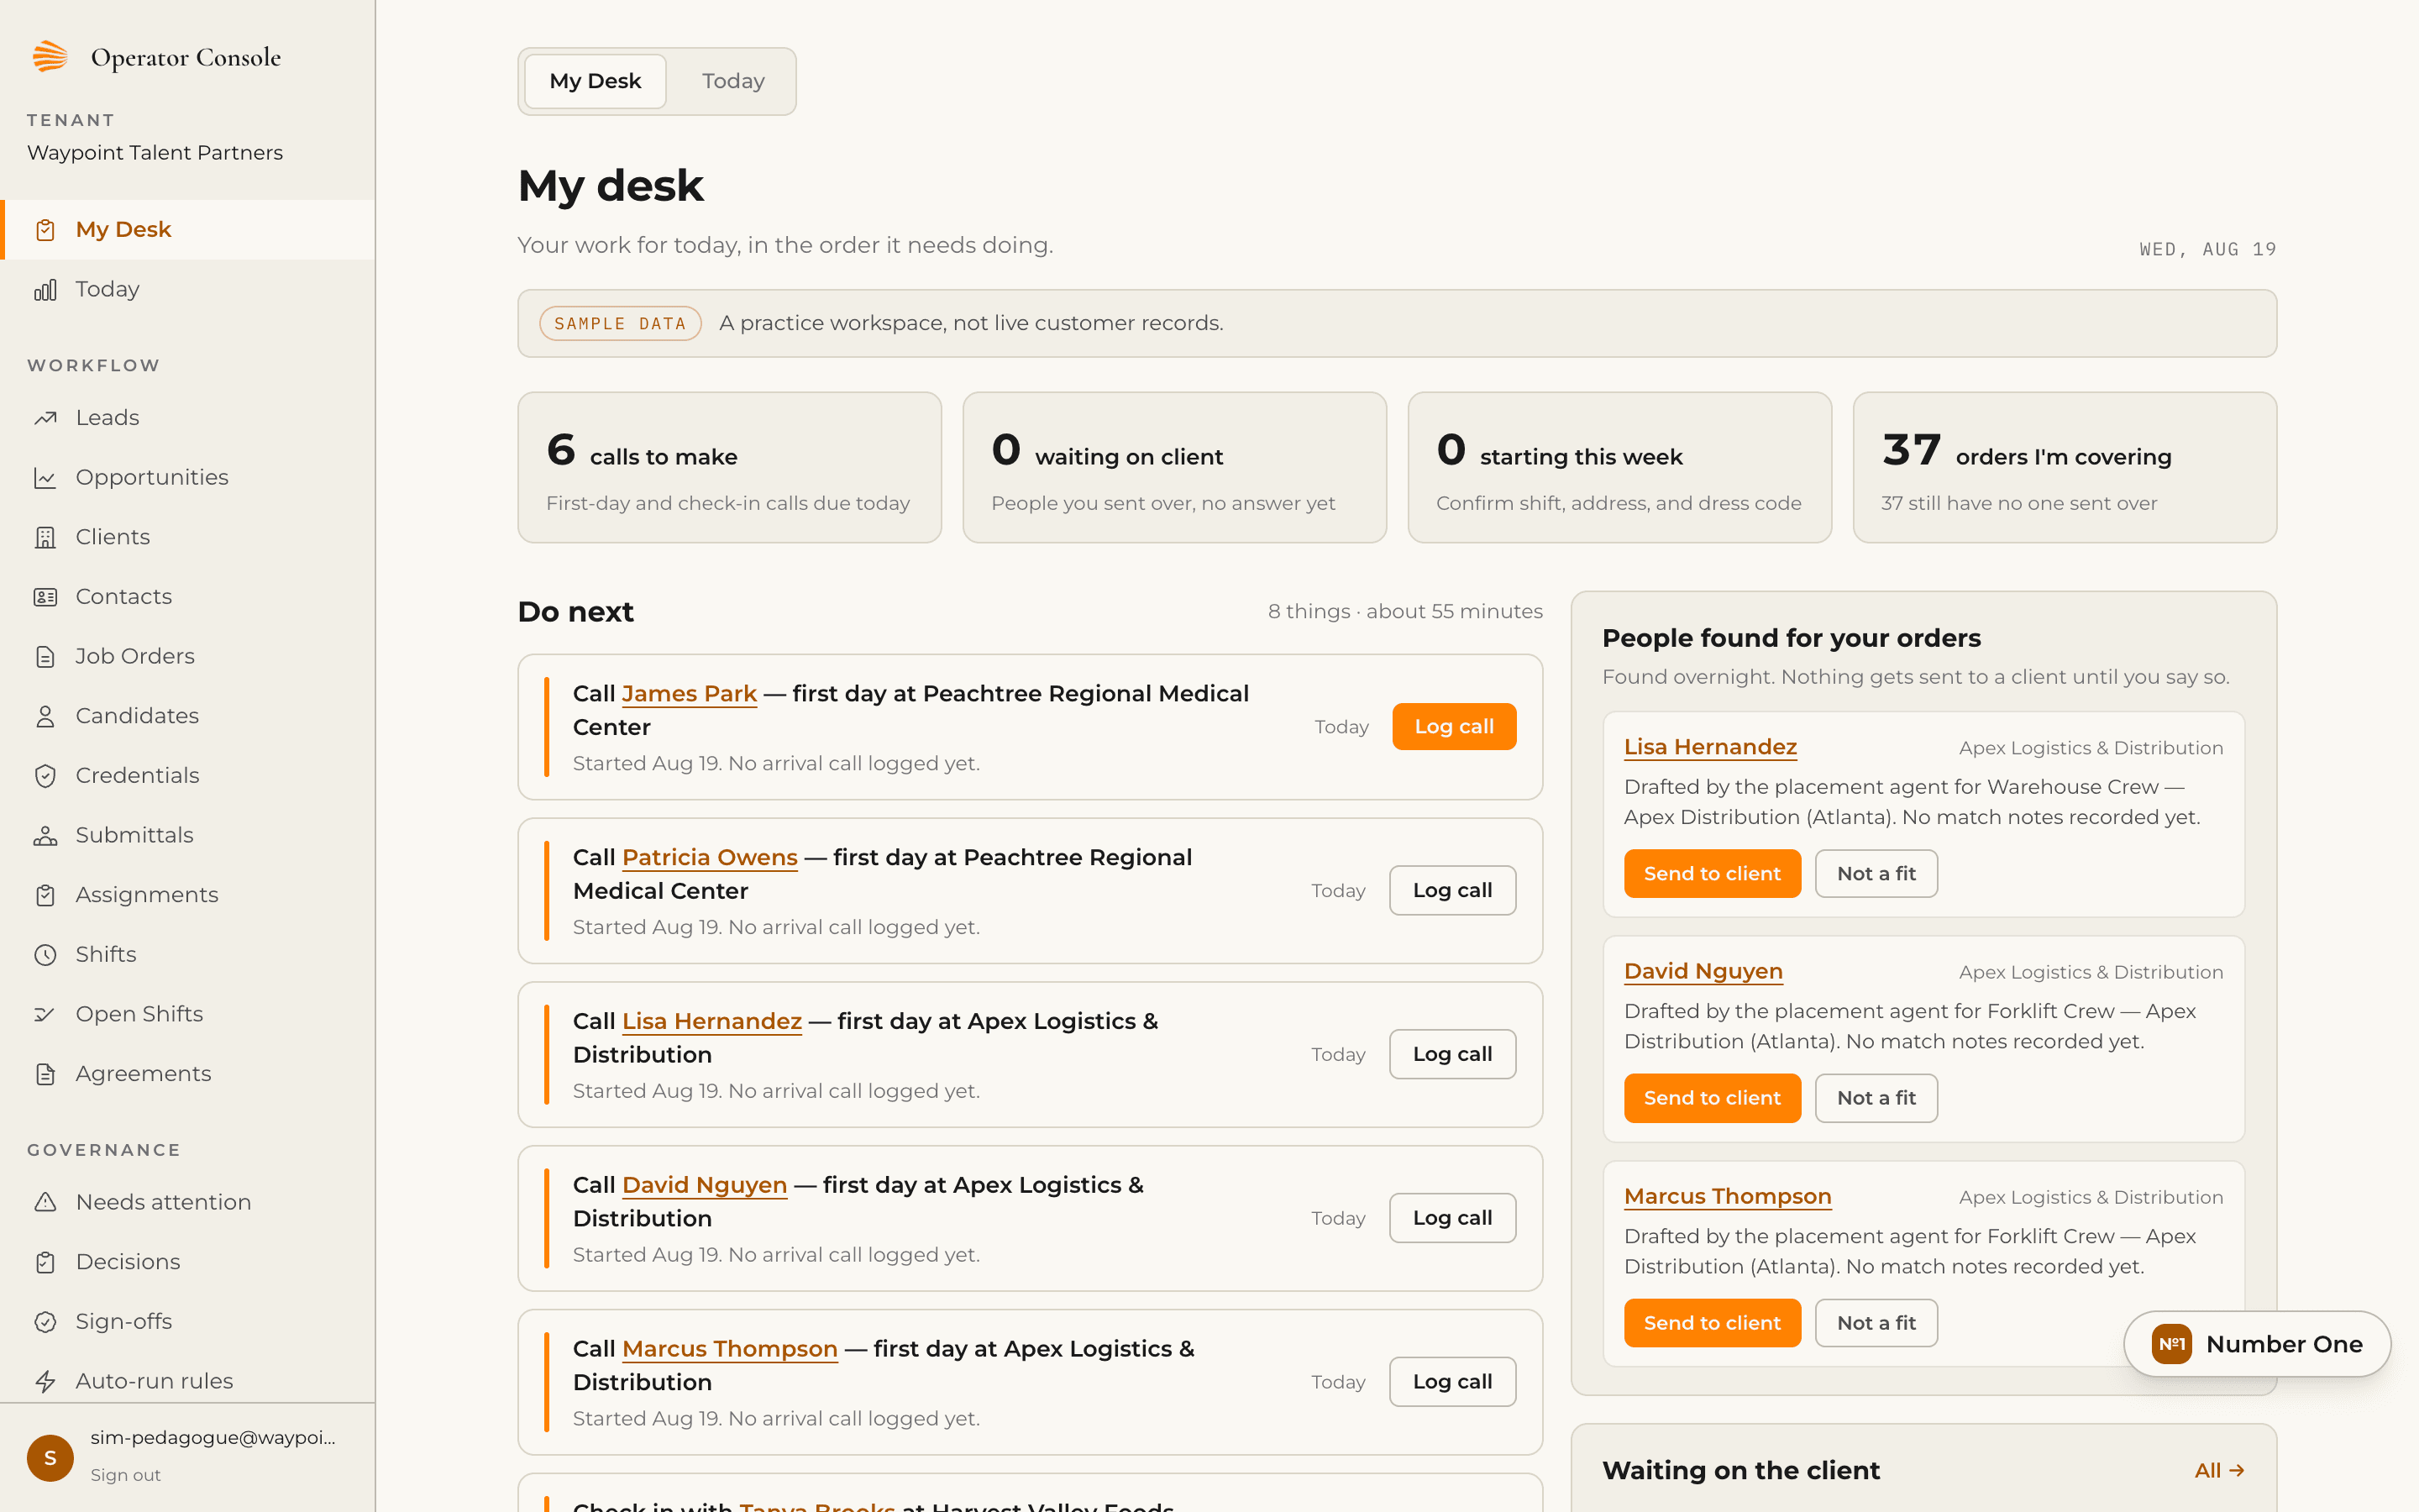Screen dimensions: 2419x1512
Task: Click the Candidates person icon
Action: click(45, 716)
